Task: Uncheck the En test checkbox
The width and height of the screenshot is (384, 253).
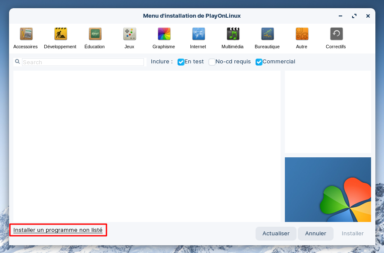Action: coord(181,62)
